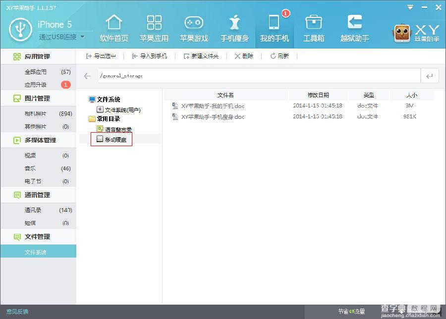This screenshot has height=319, width=446.
Task: Open the 越狱助手 jailbreak tab
Action: 355,28
